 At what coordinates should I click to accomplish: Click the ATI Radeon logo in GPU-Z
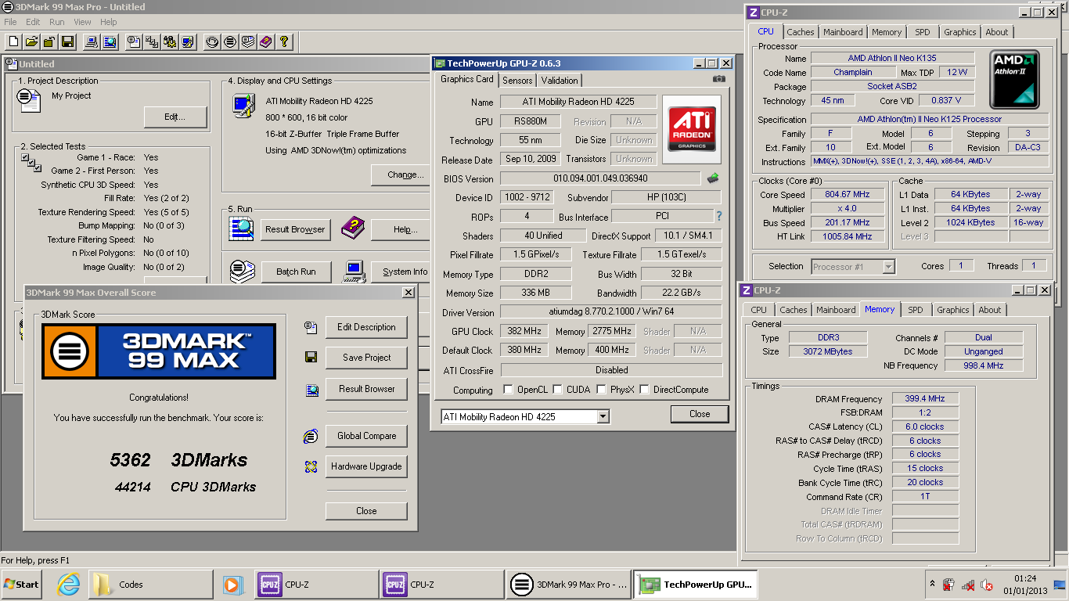[x=692, y=129]
